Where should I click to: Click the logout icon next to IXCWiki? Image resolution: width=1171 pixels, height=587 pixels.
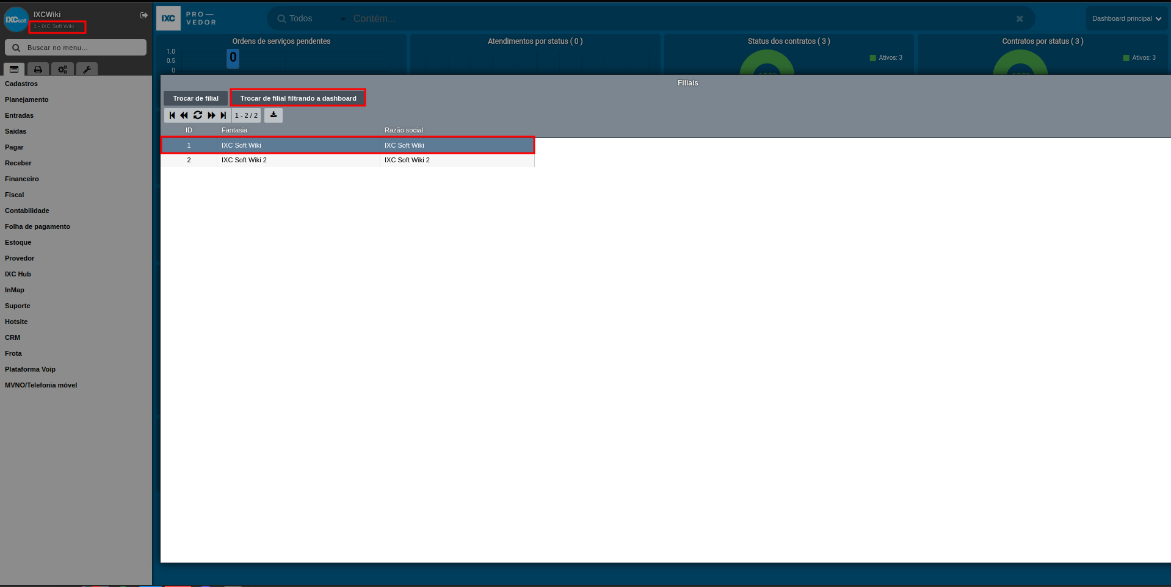tap(144, 15)
